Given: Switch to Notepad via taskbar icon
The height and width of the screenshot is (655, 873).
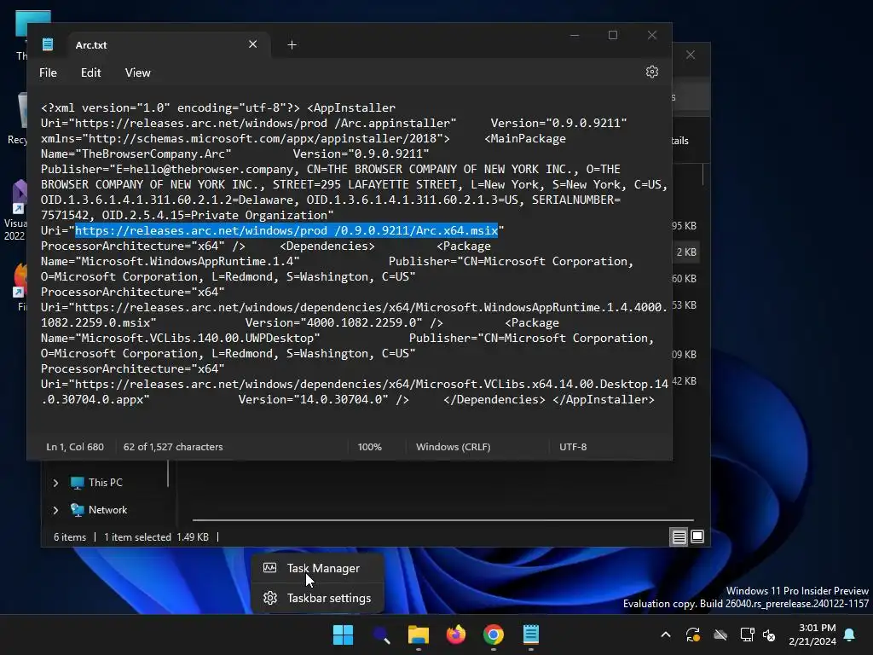Looking at the screenshot, I should click(531, 635).
